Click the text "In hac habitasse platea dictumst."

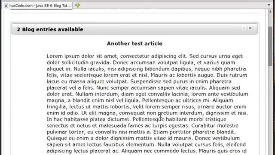[x=89, y=119]
